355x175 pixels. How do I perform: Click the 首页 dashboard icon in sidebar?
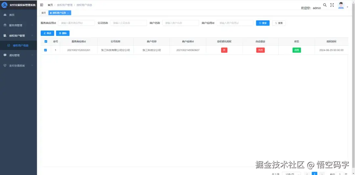(x=5, y=15)
